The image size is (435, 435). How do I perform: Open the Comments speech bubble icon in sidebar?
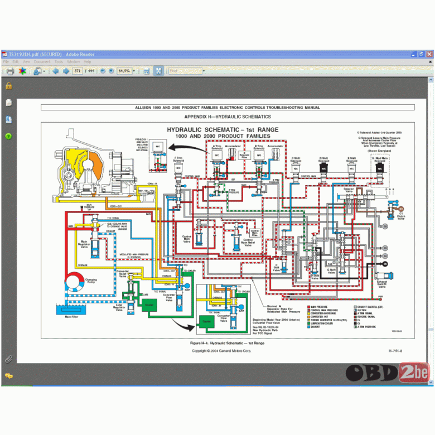tap(9, 376)
